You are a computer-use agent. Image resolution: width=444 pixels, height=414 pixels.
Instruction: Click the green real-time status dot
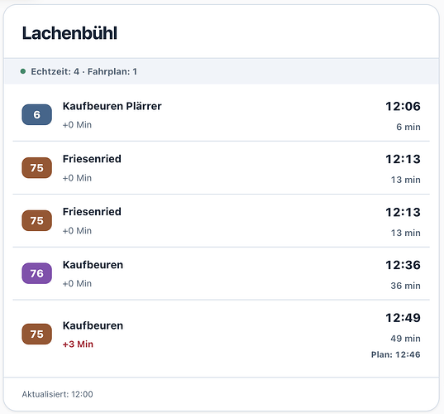click(x=23, y=71)
